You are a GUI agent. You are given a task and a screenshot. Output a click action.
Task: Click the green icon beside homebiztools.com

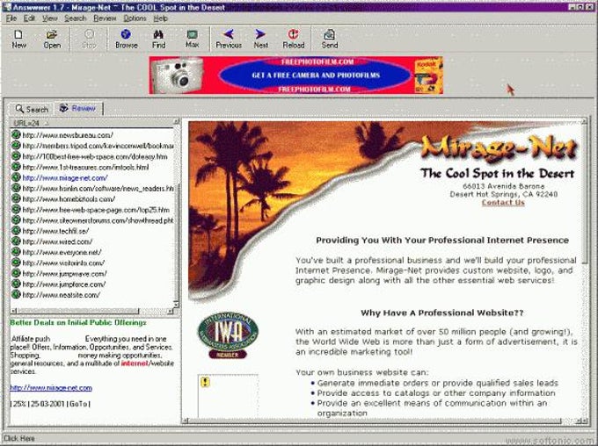tap(16, 198)
